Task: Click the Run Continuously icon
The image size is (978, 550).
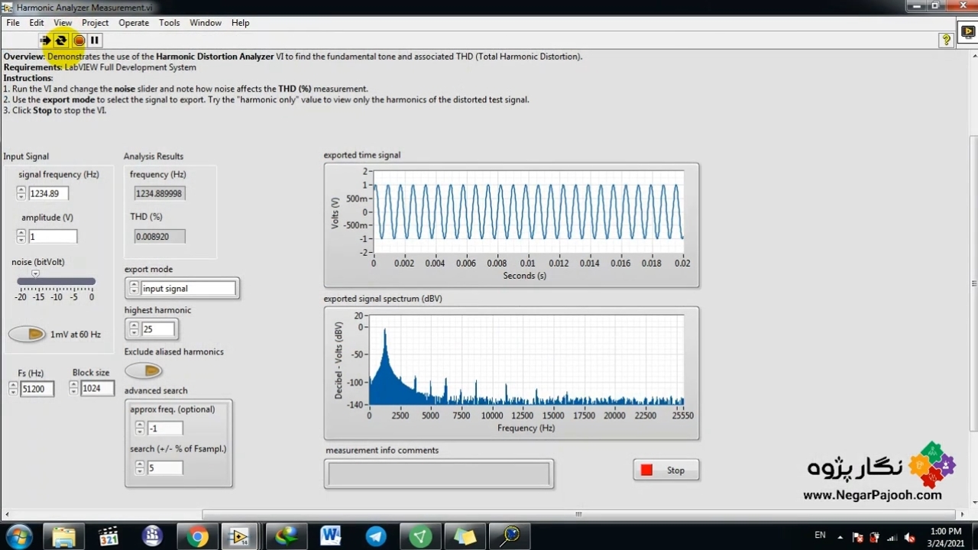Action: click(61, 40)
